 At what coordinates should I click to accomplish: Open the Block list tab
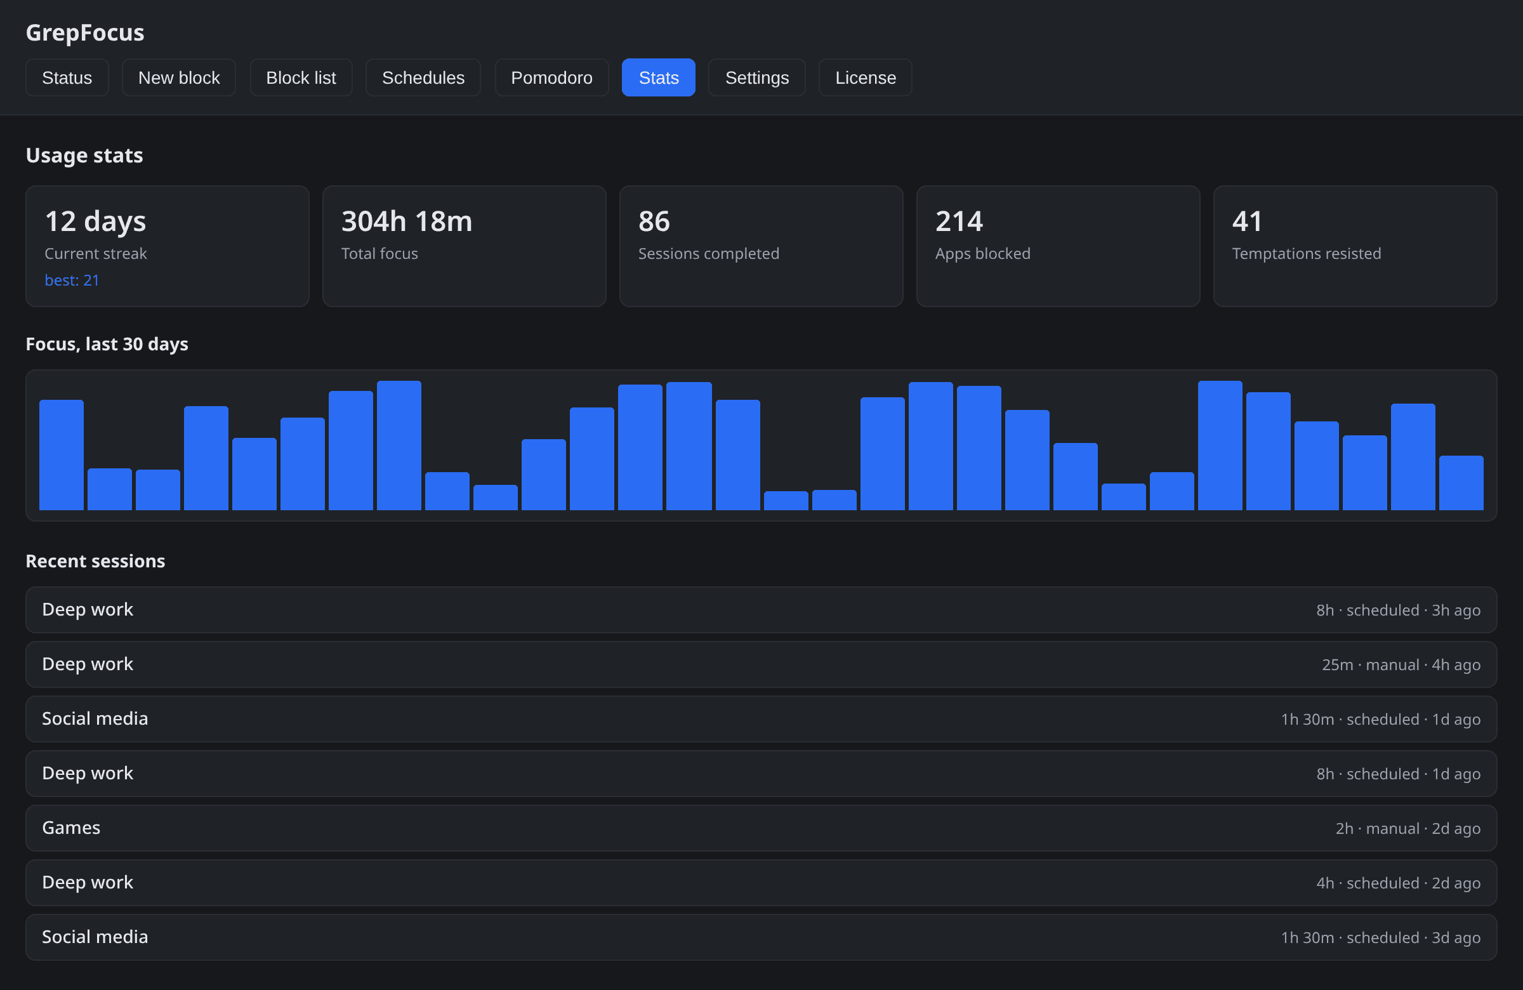(x=301, y=77)
